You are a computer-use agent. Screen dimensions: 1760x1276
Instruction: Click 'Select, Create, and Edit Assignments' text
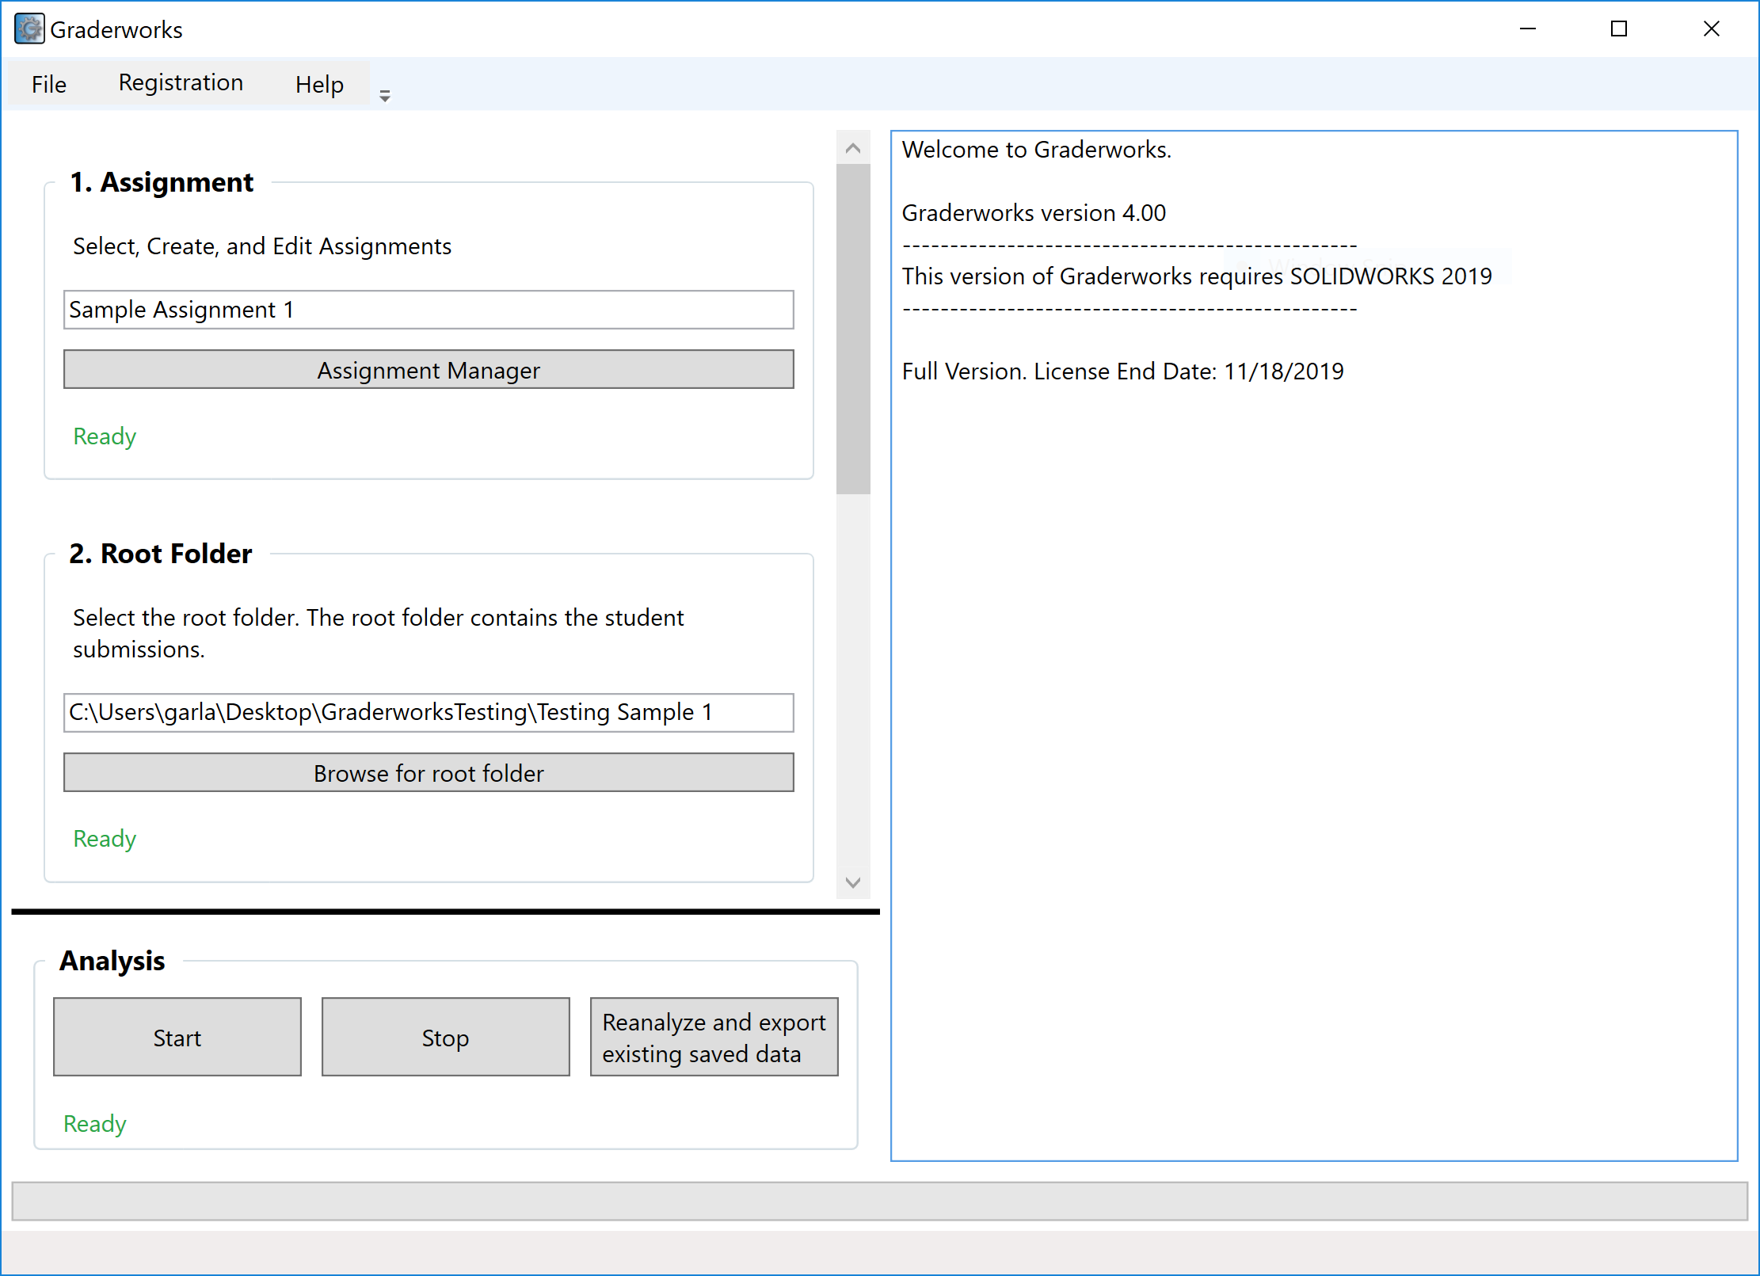pos(262,246)
